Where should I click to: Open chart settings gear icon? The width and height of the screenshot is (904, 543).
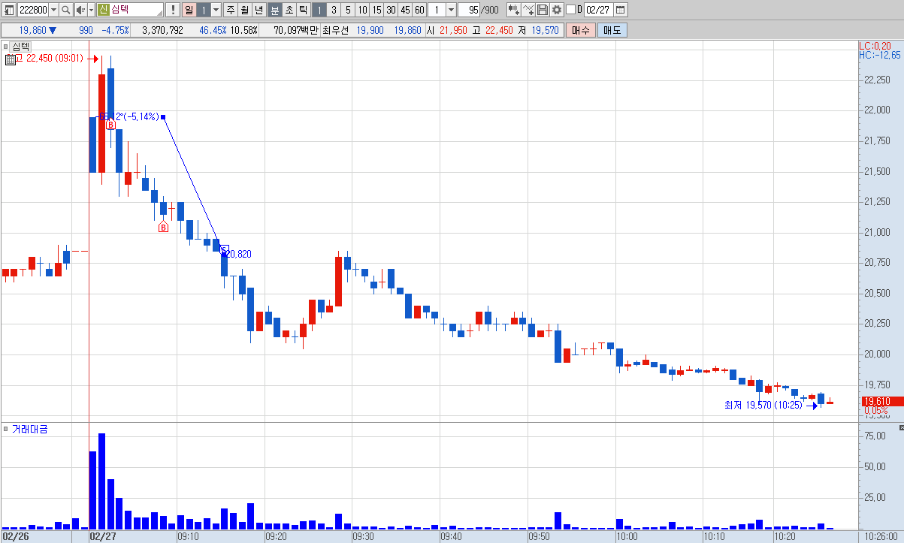[x=556, y=10]
